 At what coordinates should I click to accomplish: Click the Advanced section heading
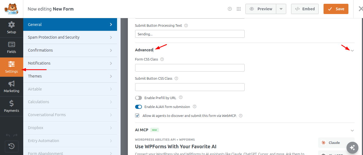coord(144,50)
